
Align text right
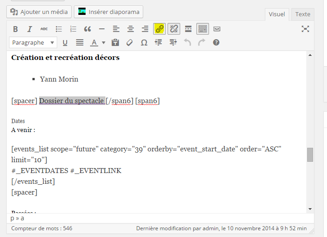point(145,29)
